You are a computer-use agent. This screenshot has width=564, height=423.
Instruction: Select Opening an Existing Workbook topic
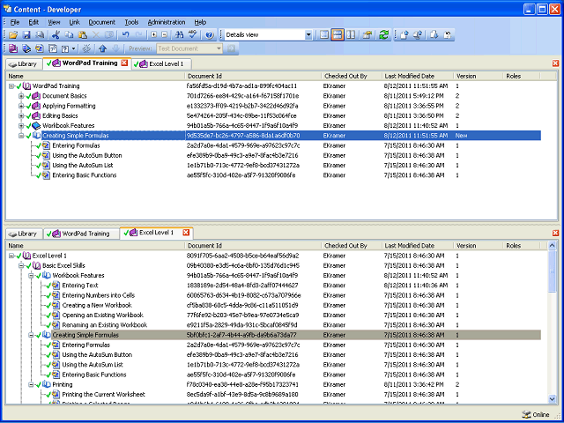(103, 315)
